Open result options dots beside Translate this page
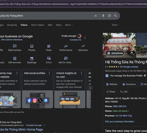147x133 pixels. (x=44, y=125)
